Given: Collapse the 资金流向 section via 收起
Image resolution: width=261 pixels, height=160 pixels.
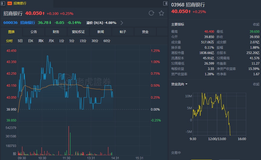Looking at the screenshot, I should (x=256, y=84).
